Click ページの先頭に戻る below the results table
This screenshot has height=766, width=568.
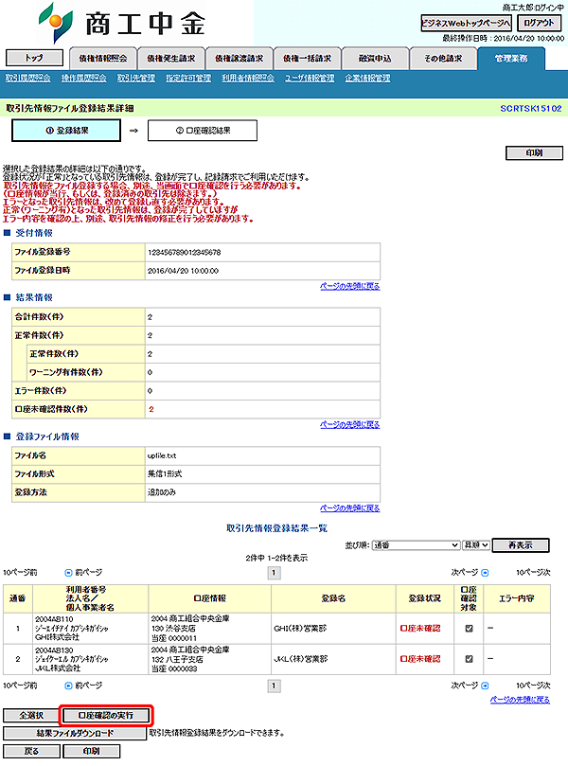(x=520, y=700)
